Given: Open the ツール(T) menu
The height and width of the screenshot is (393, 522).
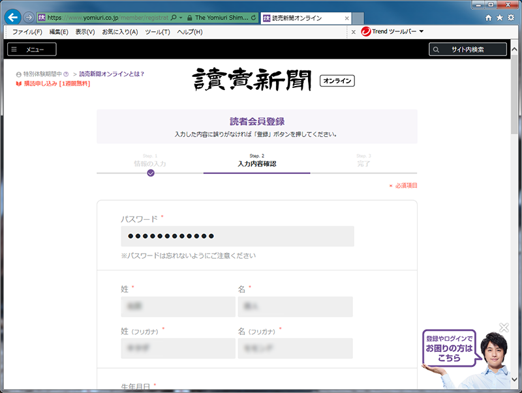Looking at the screenshot, I should coord(157,32).
